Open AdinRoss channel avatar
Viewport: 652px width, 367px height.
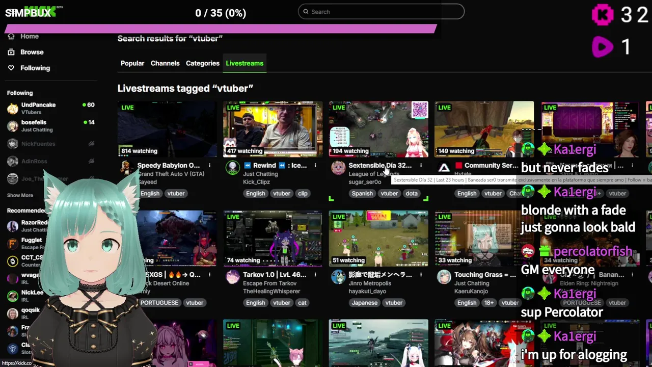tap(13, 161)
